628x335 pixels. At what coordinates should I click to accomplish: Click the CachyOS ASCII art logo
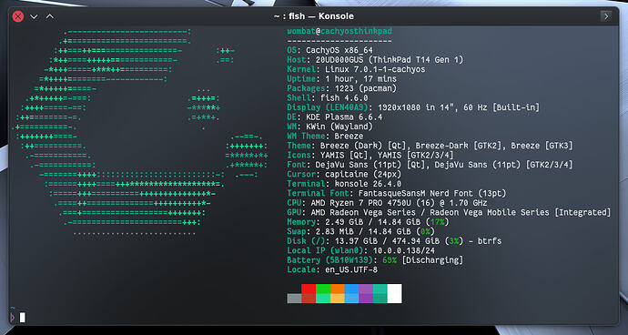140,132
